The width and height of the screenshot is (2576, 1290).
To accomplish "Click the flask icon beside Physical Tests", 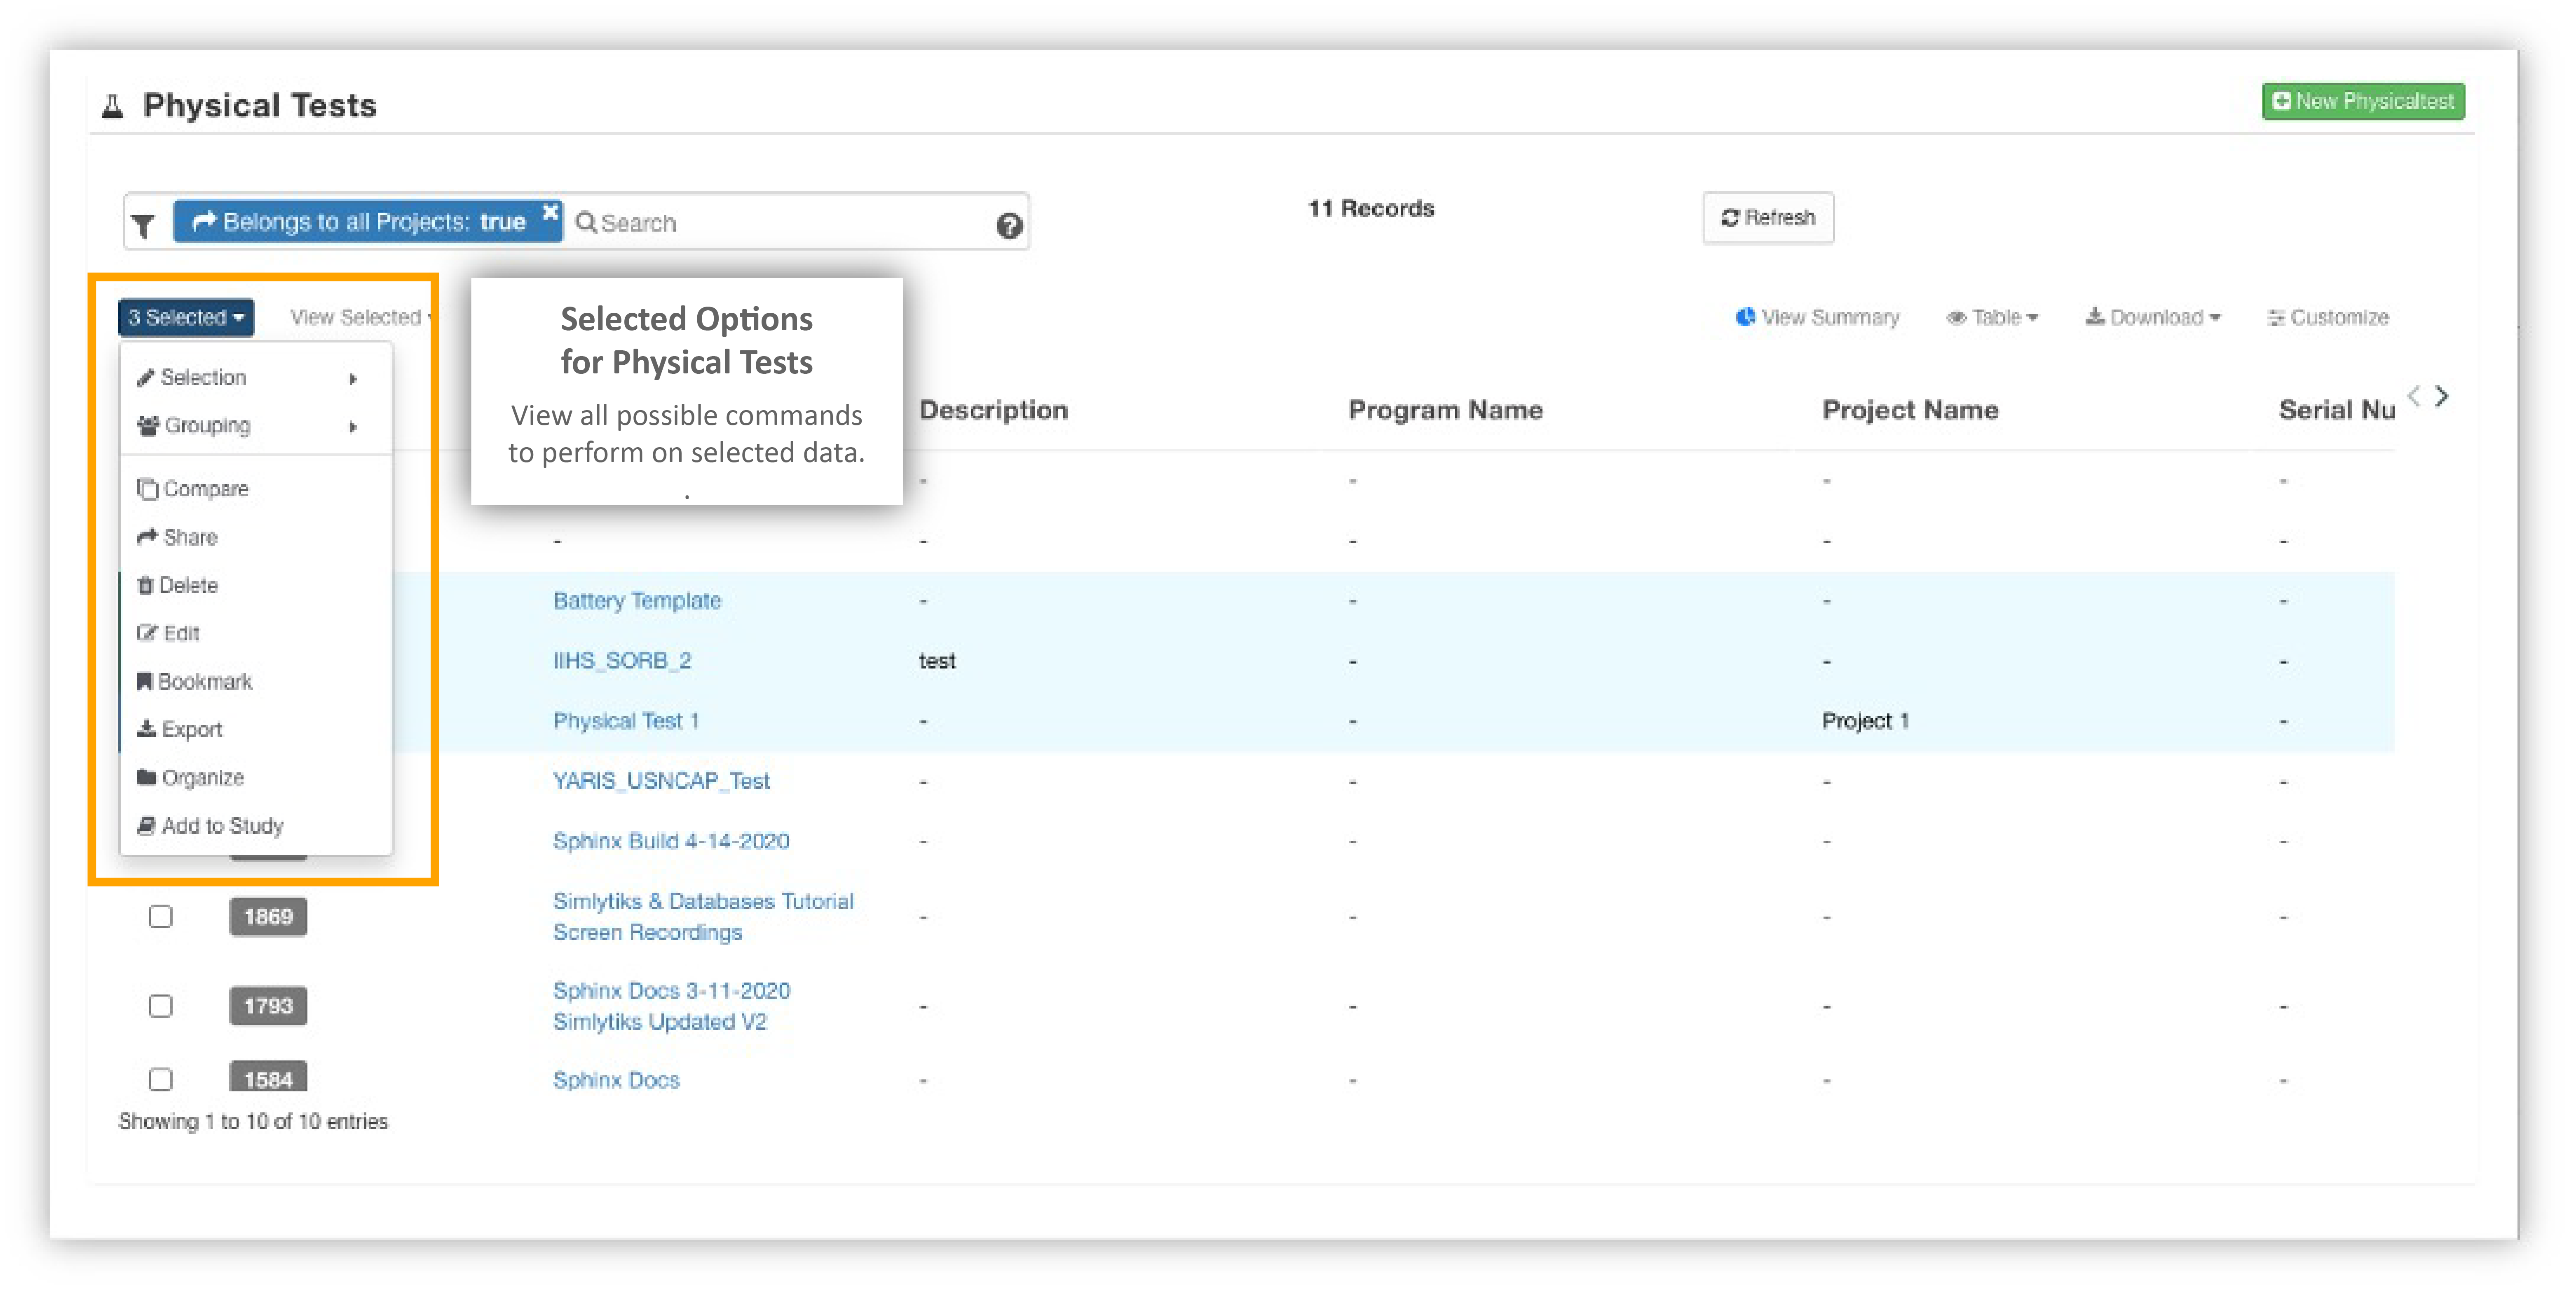I will (113, 105).
